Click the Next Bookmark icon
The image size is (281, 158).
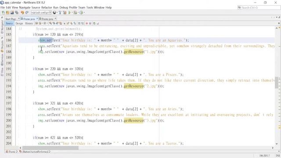coord(71,23)
